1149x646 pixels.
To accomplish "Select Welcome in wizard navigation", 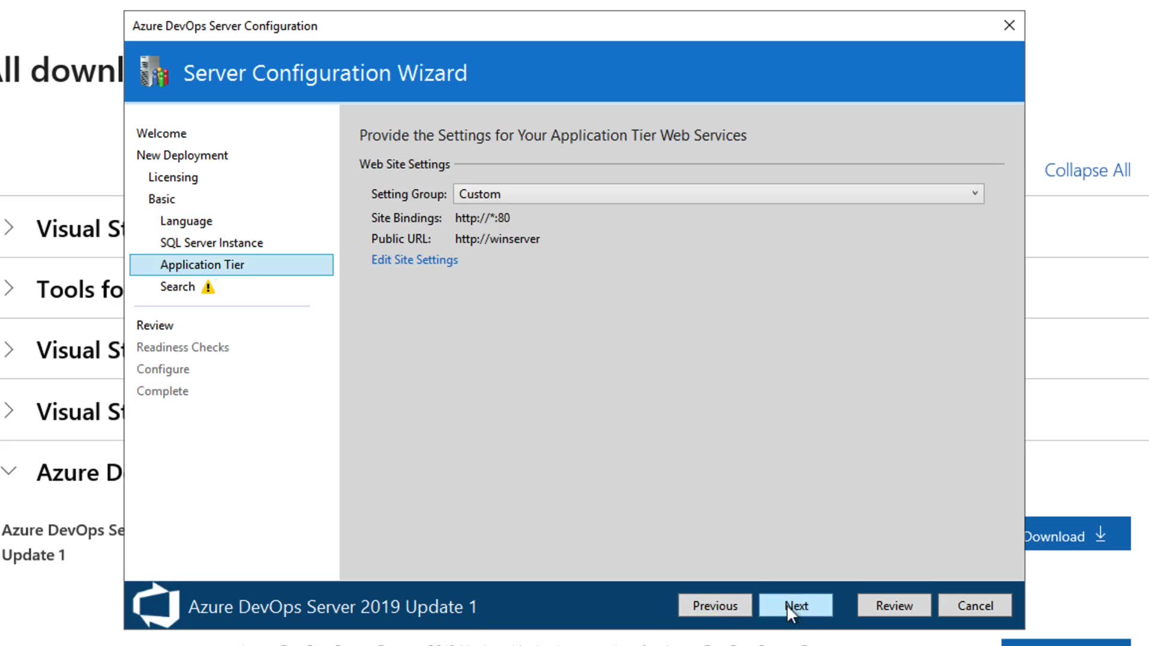I will pyautogui.click(x=161, y=133).
